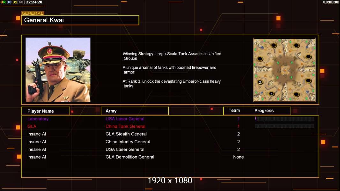340x191 pixels.
Task: Click the white USA Laser General army
Action: [x=125, y=149]
